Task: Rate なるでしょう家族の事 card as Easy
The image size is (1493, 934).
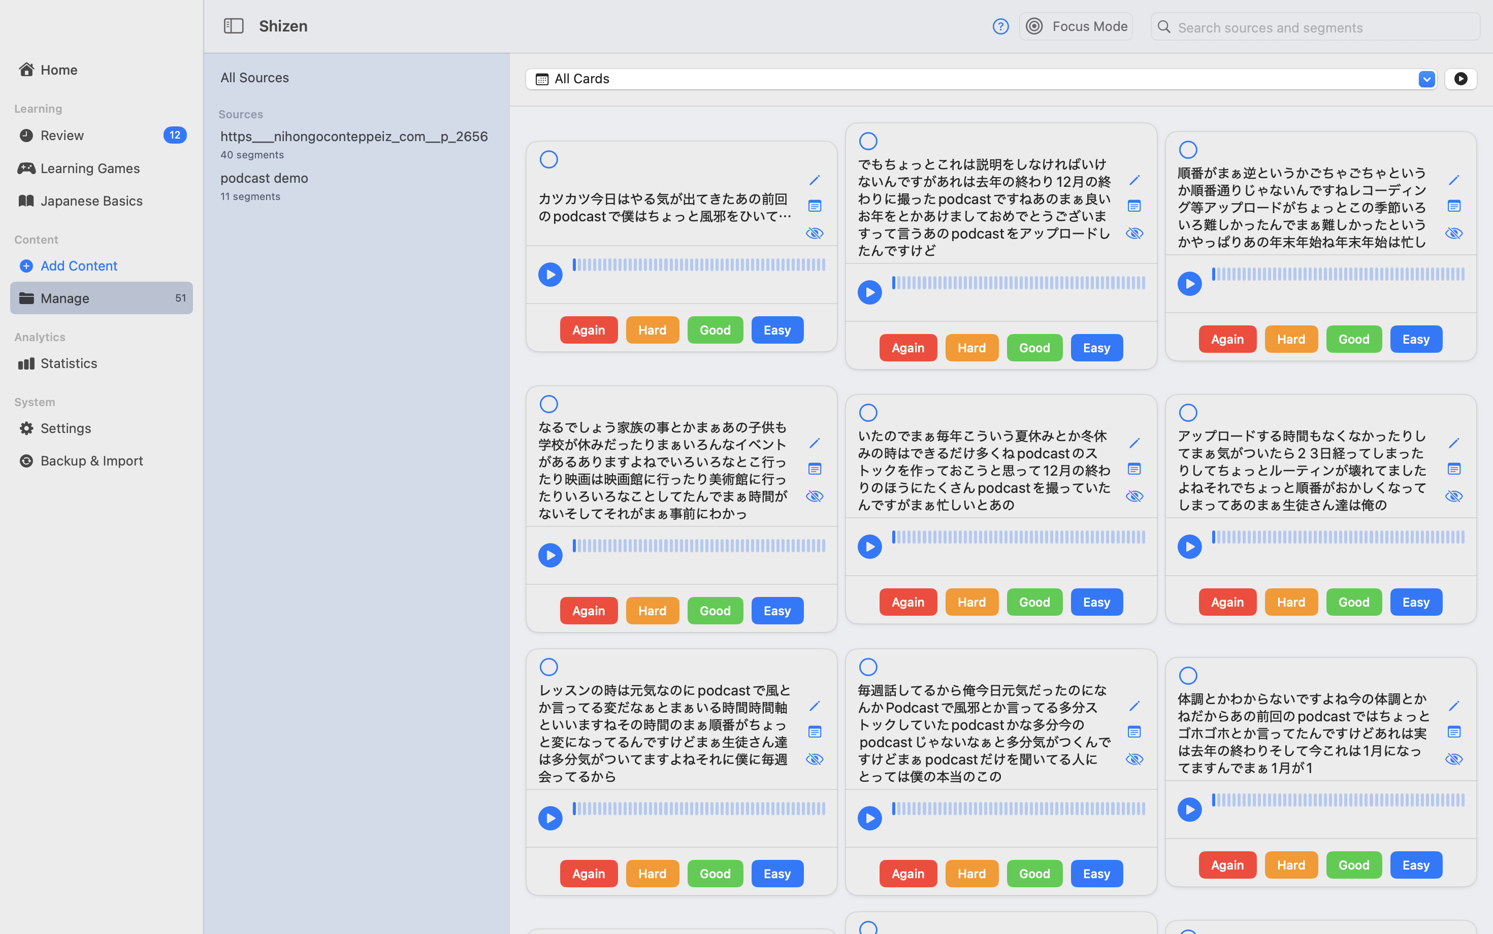Action: [x=777, y=611]
